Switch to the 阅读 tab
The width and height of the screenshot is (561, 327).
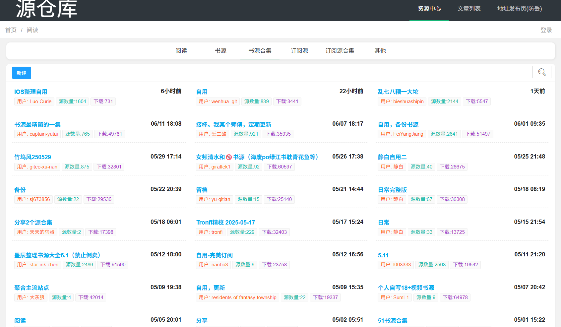coord(181,51)
